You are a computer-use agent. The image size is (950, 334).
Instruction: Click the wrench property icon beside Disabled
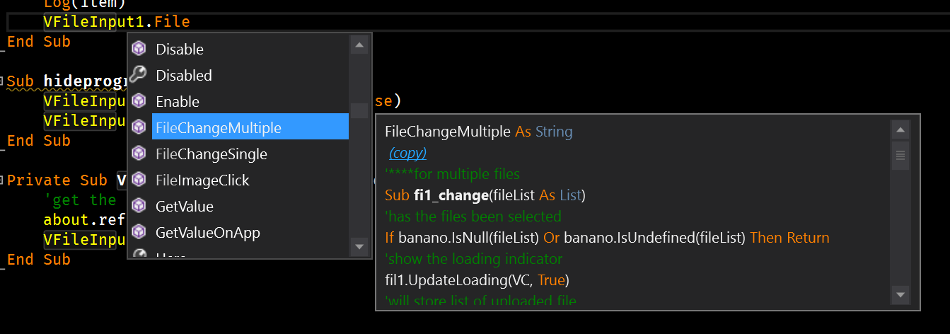pyautogui.click(x=139, y=75)
